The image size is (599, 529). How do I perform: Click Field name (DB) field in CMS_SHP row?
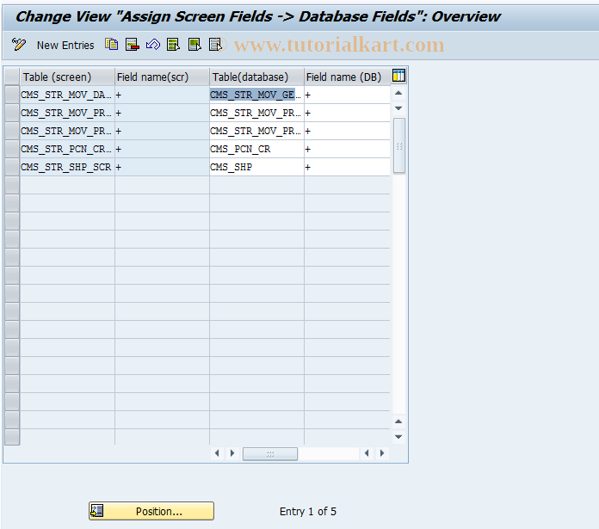pos(347,167)
